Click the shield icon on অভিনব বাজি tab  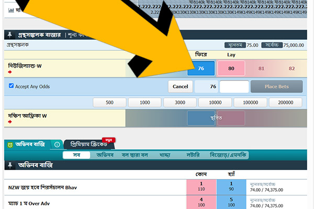pos(10,144)
